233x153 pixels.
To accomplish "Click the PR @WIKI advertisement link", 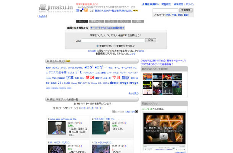I will coord(163,62).
